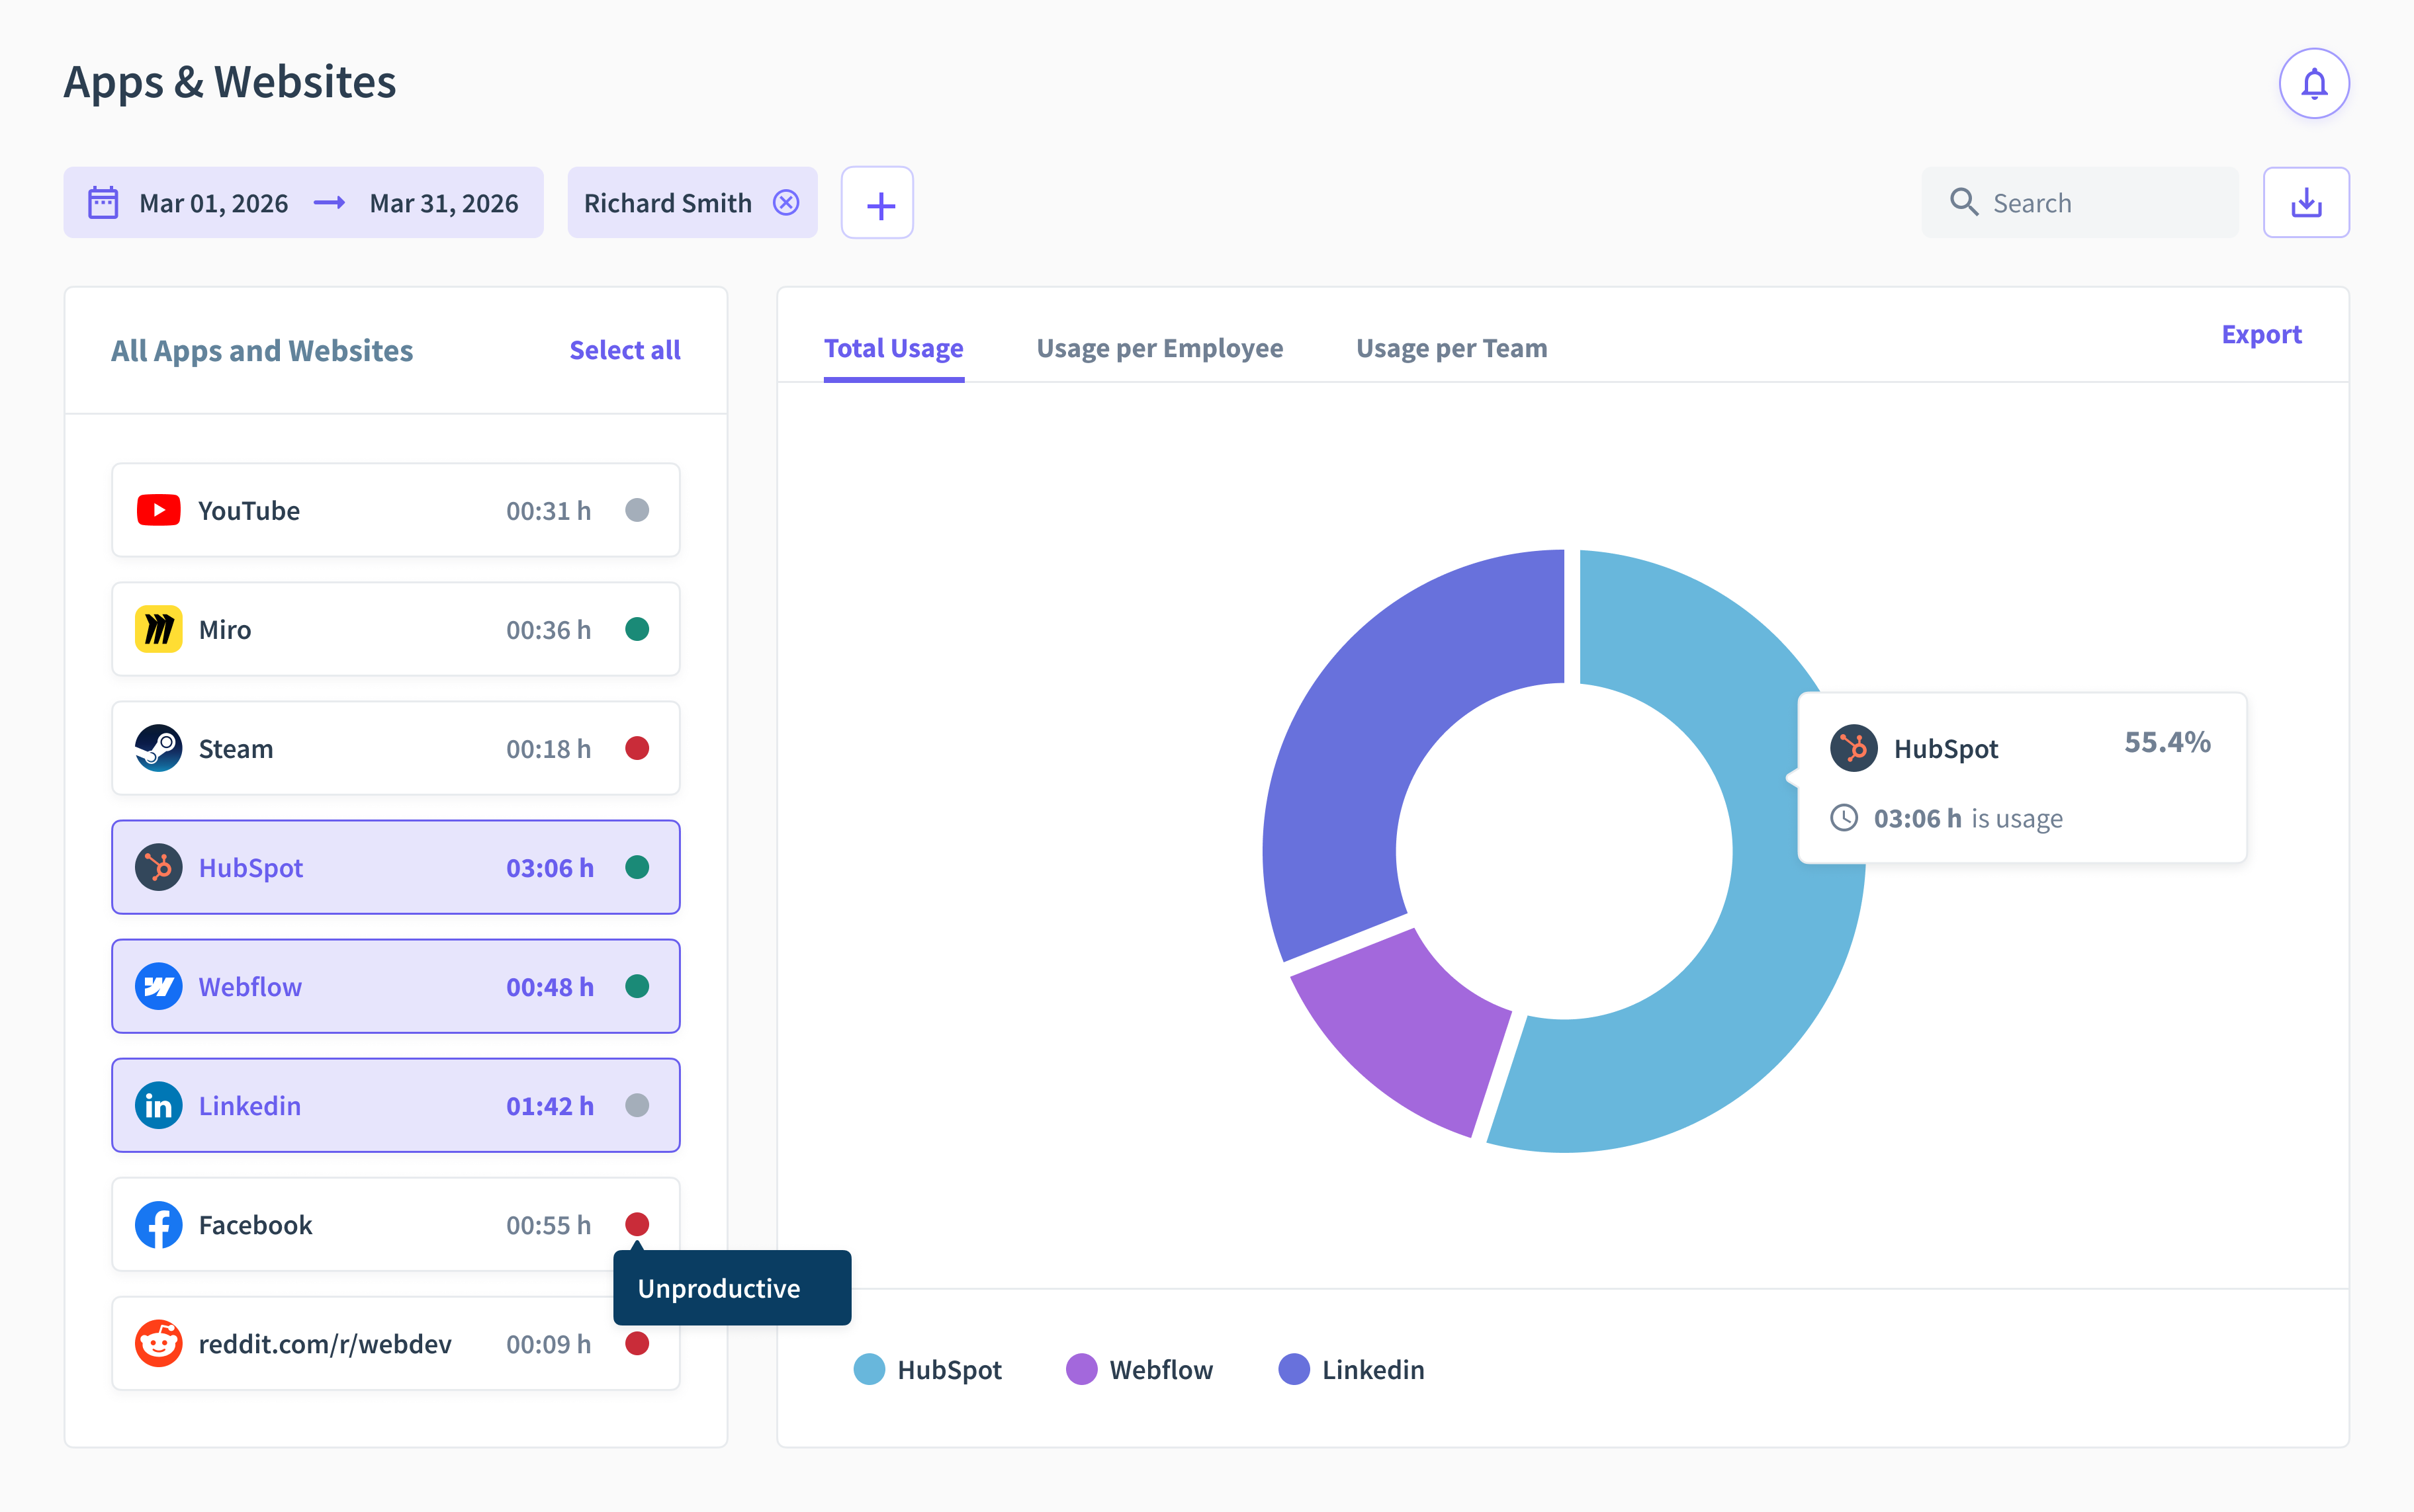Click the download icon button
The image size is (2414, 1512).
(2306, 202)
